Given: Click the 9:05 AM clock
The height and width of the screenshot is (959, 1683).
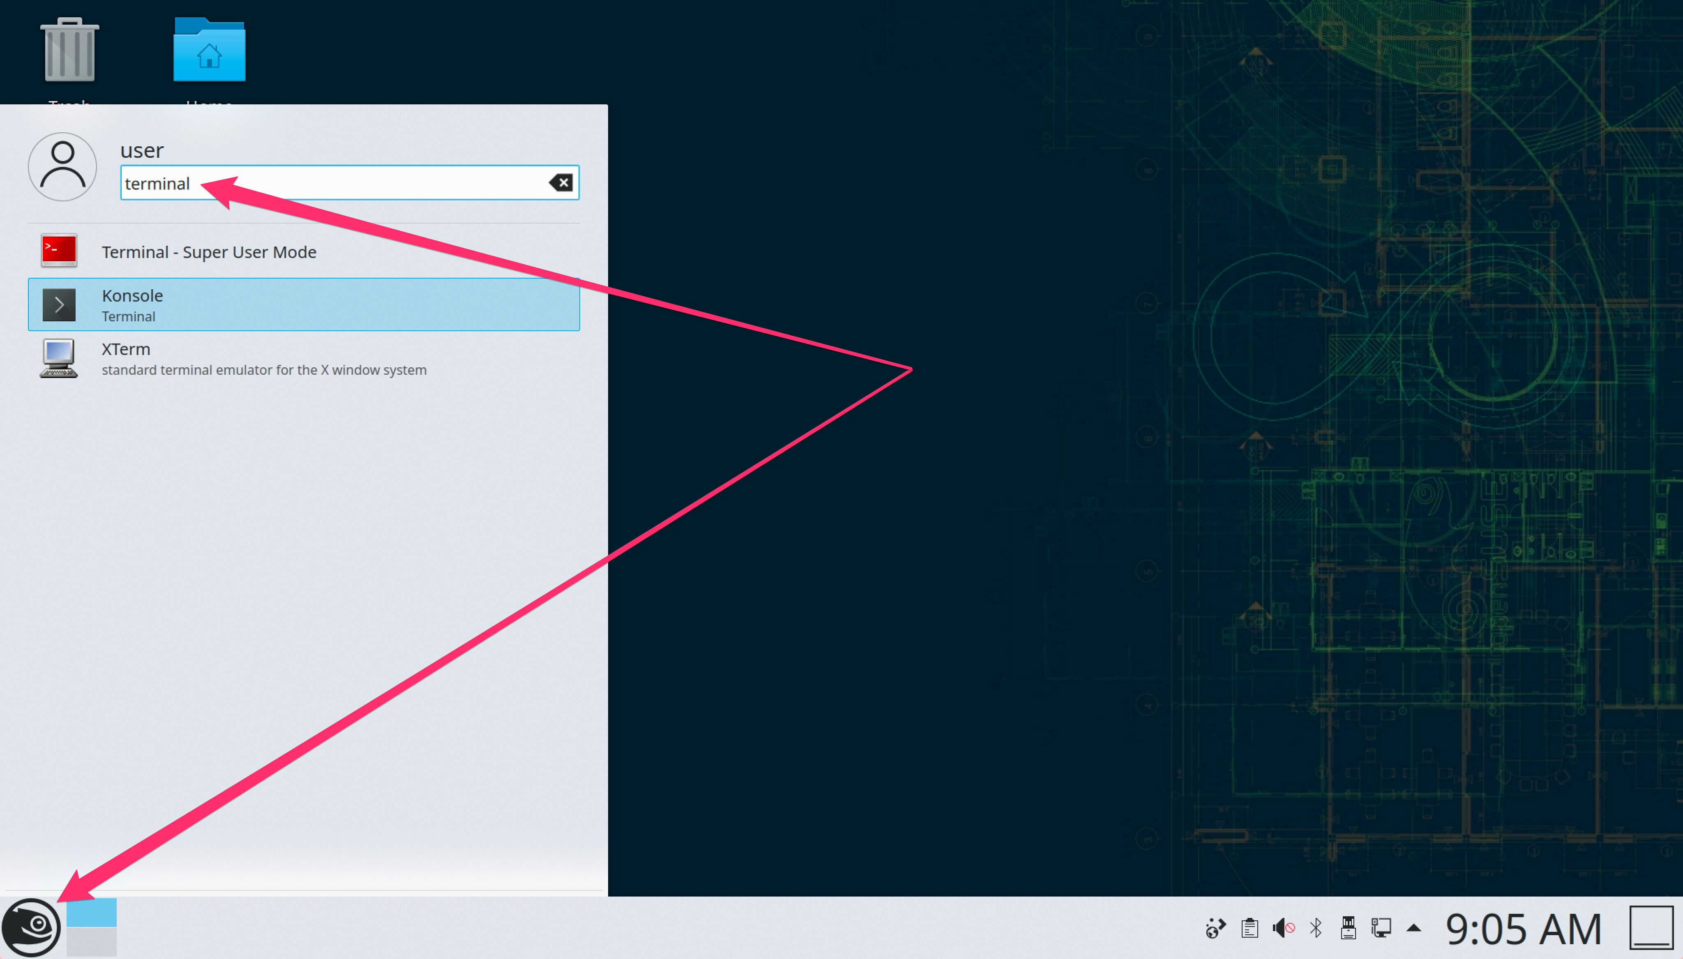Looking at the screenshot, I should 1523,929.
